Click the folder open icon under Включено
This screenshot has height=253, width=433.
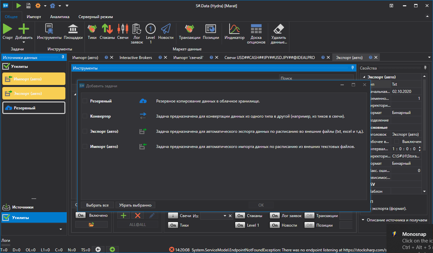(91, 224)
